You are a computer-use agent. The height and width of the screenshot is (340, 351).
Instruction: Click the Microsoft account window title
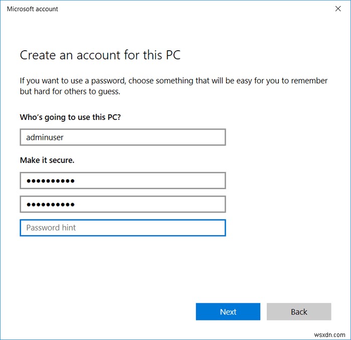(x=33, y=9)
